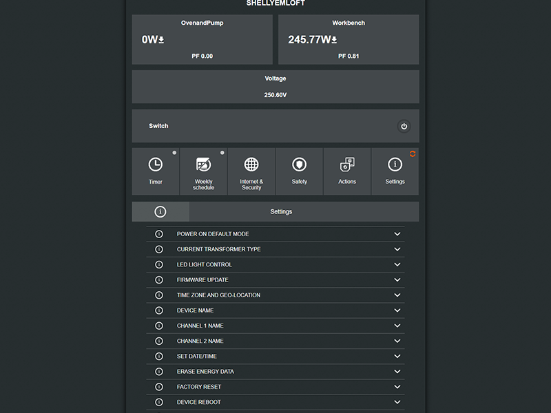Image resolution: width=551 pixels, height=413 pixels.
Task: Expand Time Zone and Geo-Location chevron
Action: [x=397, y=295]
